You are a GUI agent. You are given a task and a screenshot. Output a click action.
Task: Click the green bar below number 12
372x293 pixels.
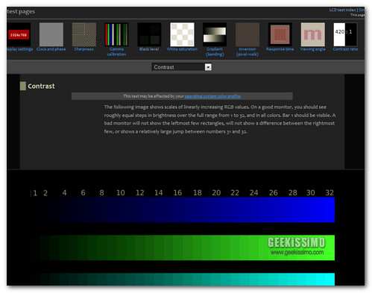139,248
